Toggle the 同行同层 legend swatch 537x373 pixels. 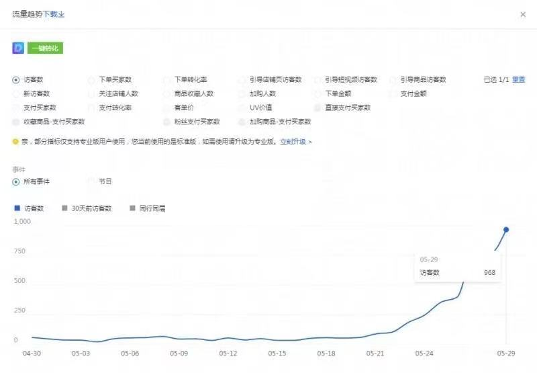pos(132,208)
